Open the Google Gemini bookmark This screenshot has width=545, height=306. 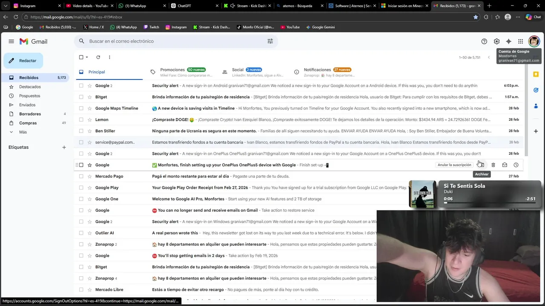320,27
